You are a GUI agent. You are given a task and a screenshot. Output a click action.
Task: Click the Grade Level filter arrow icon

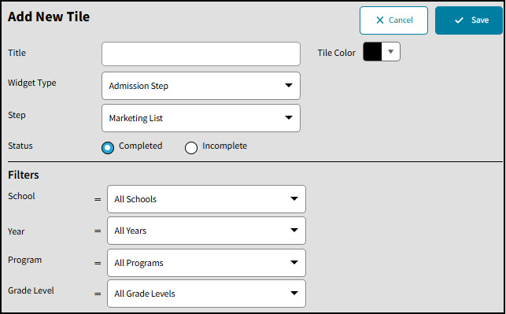click(294, 293)
